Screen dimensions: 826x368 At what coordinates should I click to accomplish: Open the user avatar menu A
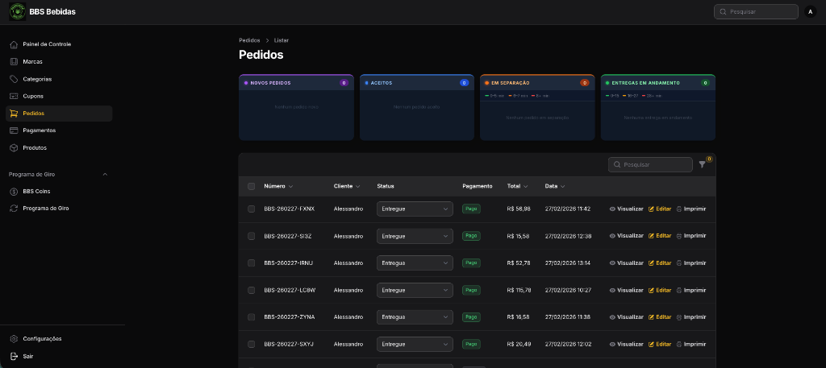click(x=810, y=11)
